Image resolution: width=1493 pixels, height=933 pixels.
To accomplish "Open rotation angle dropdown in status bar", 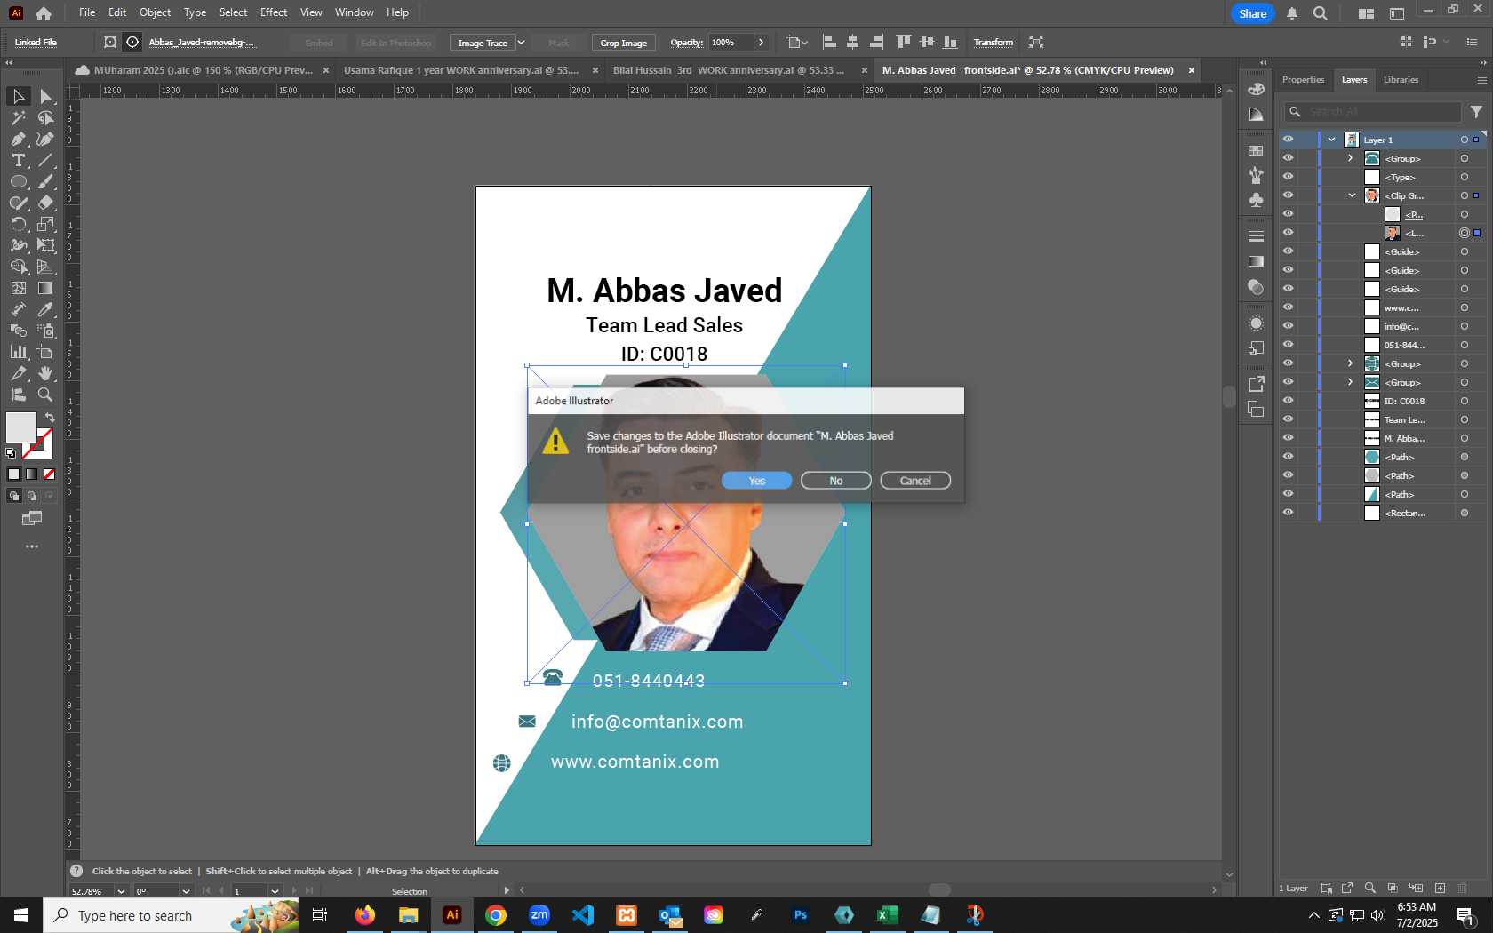I will click(186, 891).
